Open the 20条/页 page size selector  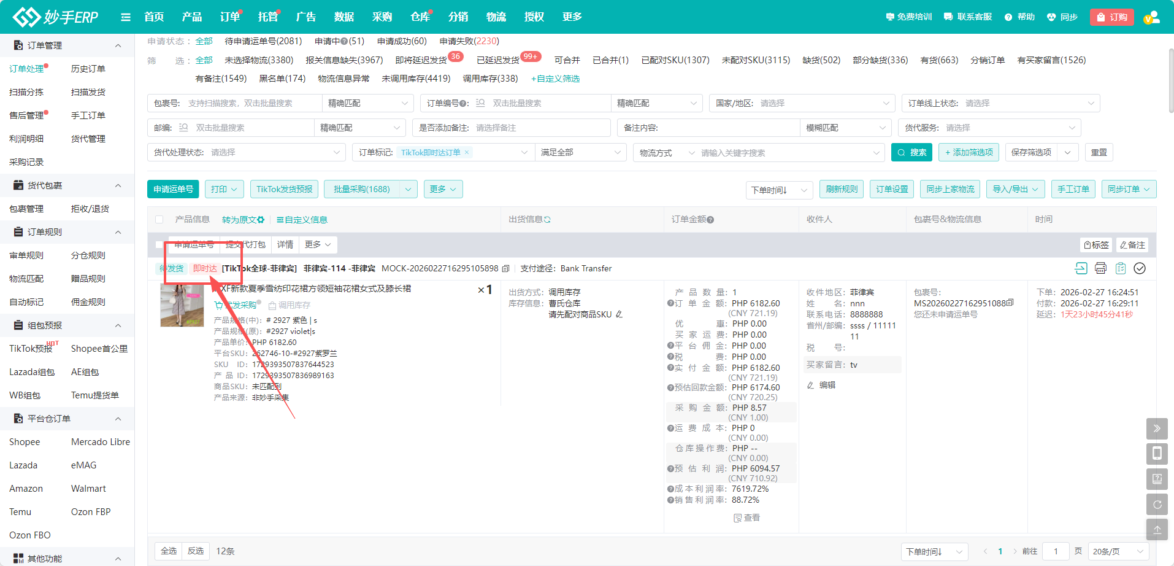click(1118, 551)
